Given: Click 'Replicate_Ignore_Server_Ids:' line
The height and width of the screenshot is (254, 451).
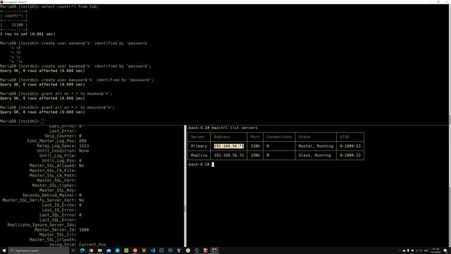Looking at the screenshot, I should pyautogui.click(x=42, y=224).
